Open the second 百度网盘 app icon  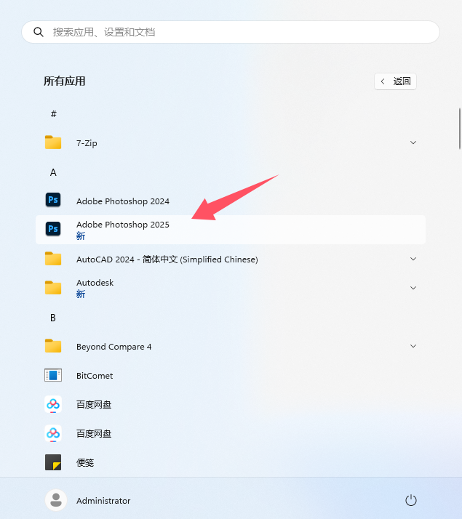tap(53, 433)
